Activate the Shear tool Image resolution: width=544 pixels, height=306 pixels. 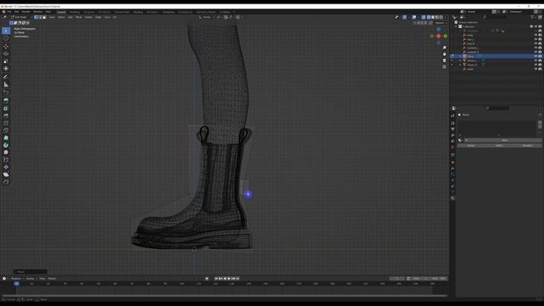6,174
